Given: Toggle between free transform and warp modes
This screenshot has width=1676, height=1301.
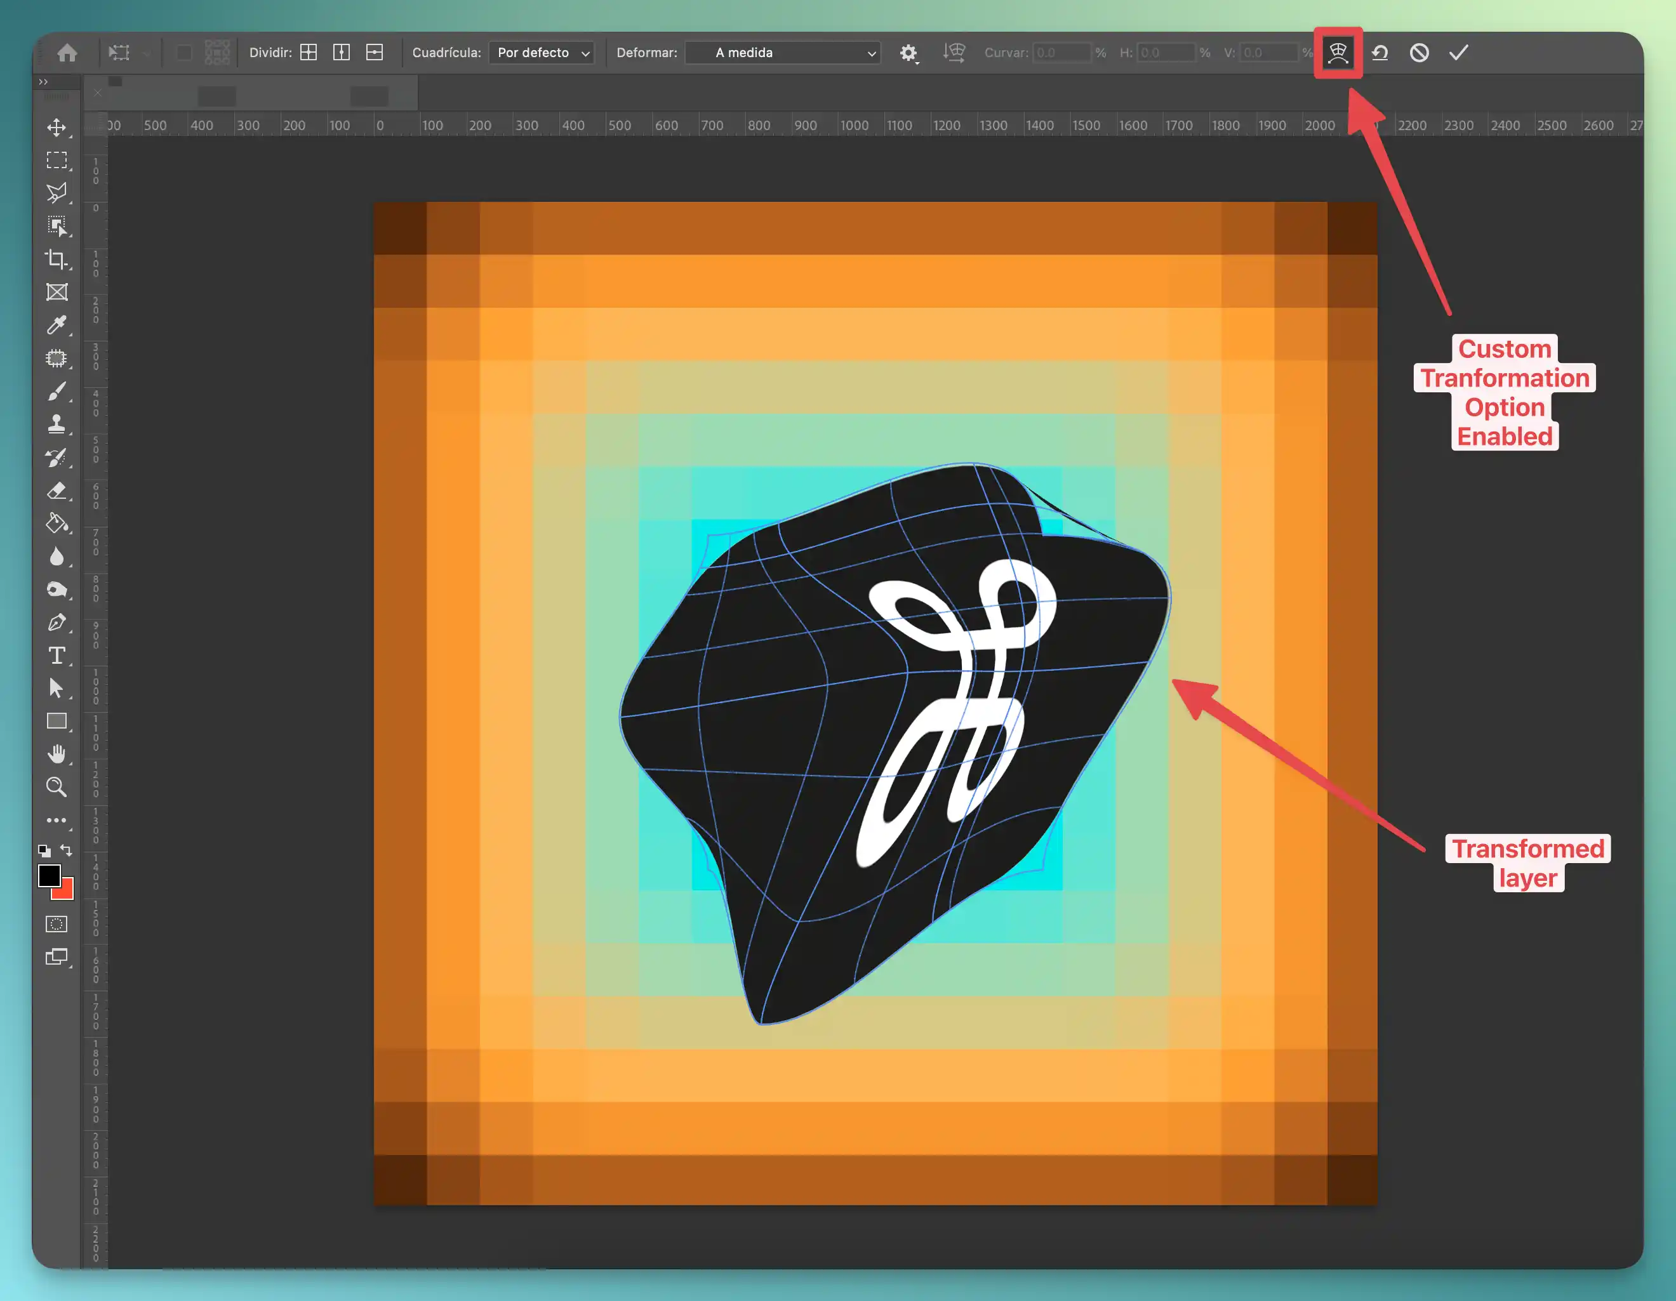Looking at the screenshot, I should pyautogui.click(x=1338, y=53).
